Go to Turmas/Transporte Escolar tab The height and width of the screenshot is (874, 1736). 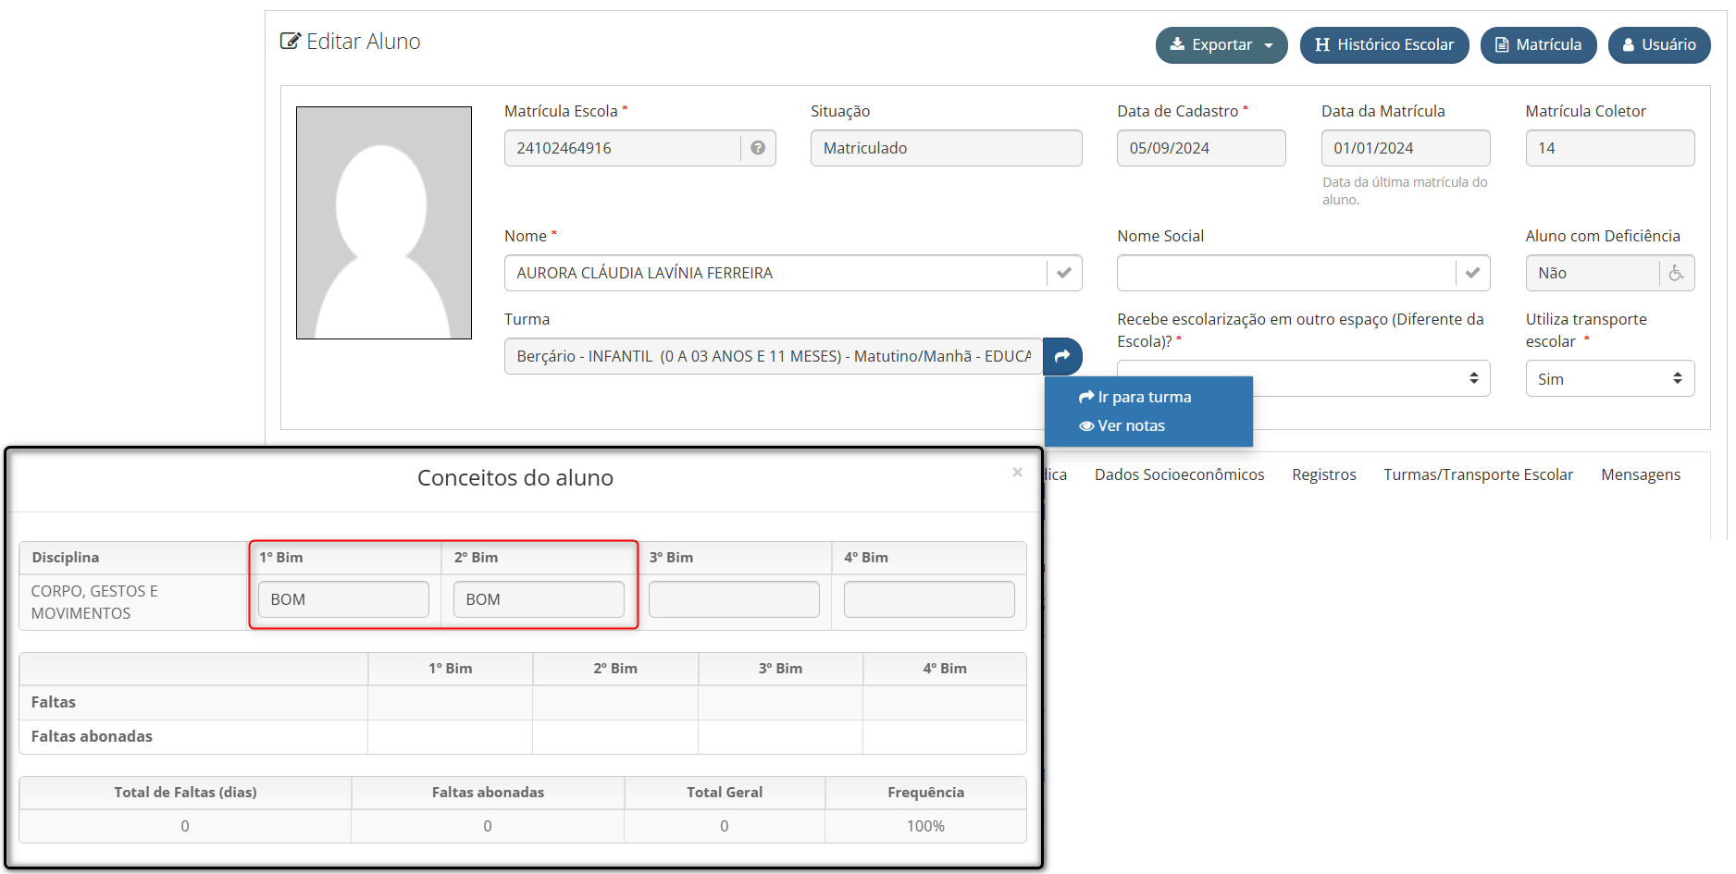pos(1478,474)
